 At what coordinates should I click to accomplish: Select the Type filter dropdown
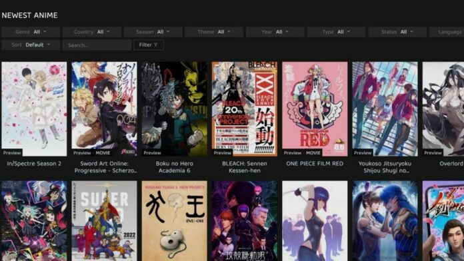pyautogui.click(x=336, y=32)
